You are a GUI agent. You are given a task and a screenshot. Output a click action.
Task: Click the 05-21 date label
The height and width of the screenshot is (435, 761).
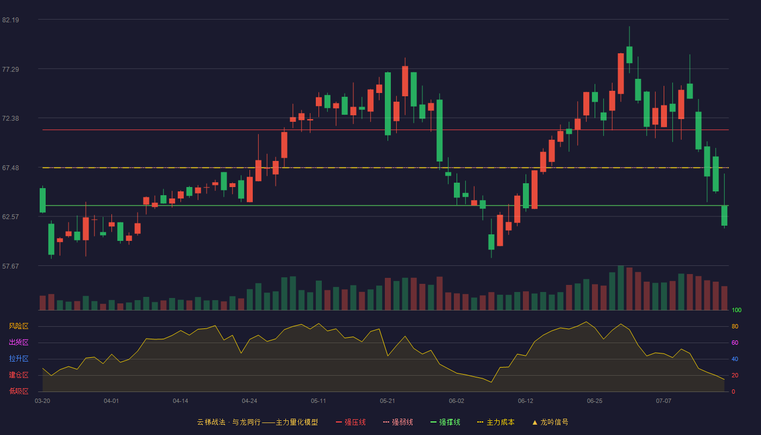(388, 401)
